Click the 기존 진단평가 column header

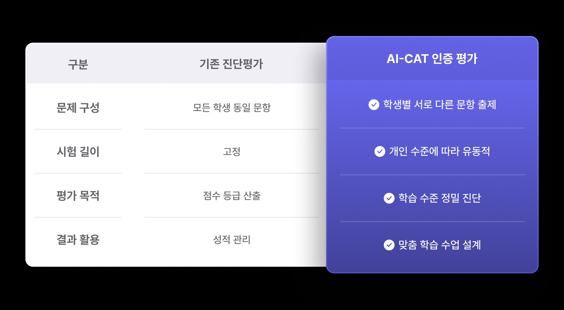231,64
